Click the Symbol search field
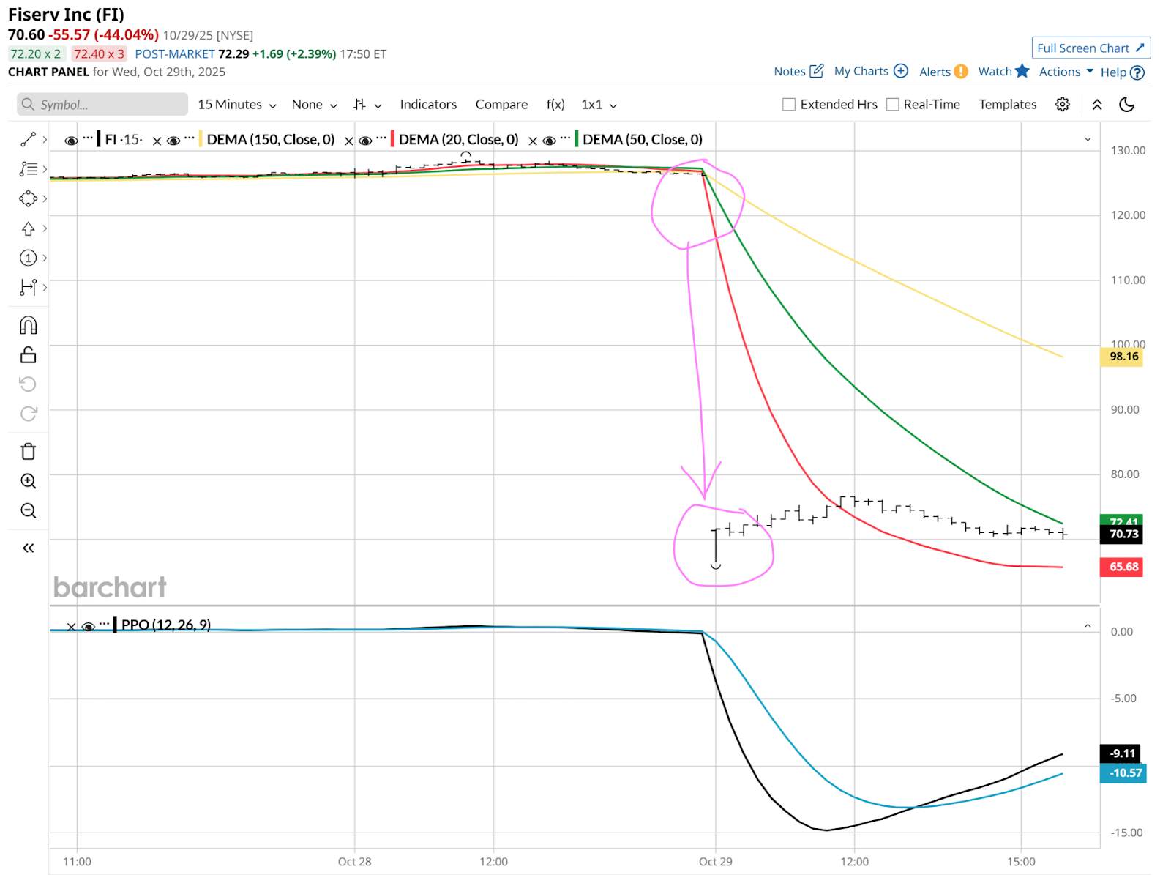Screen dimensions: 1171x875 tap(102, 105)
